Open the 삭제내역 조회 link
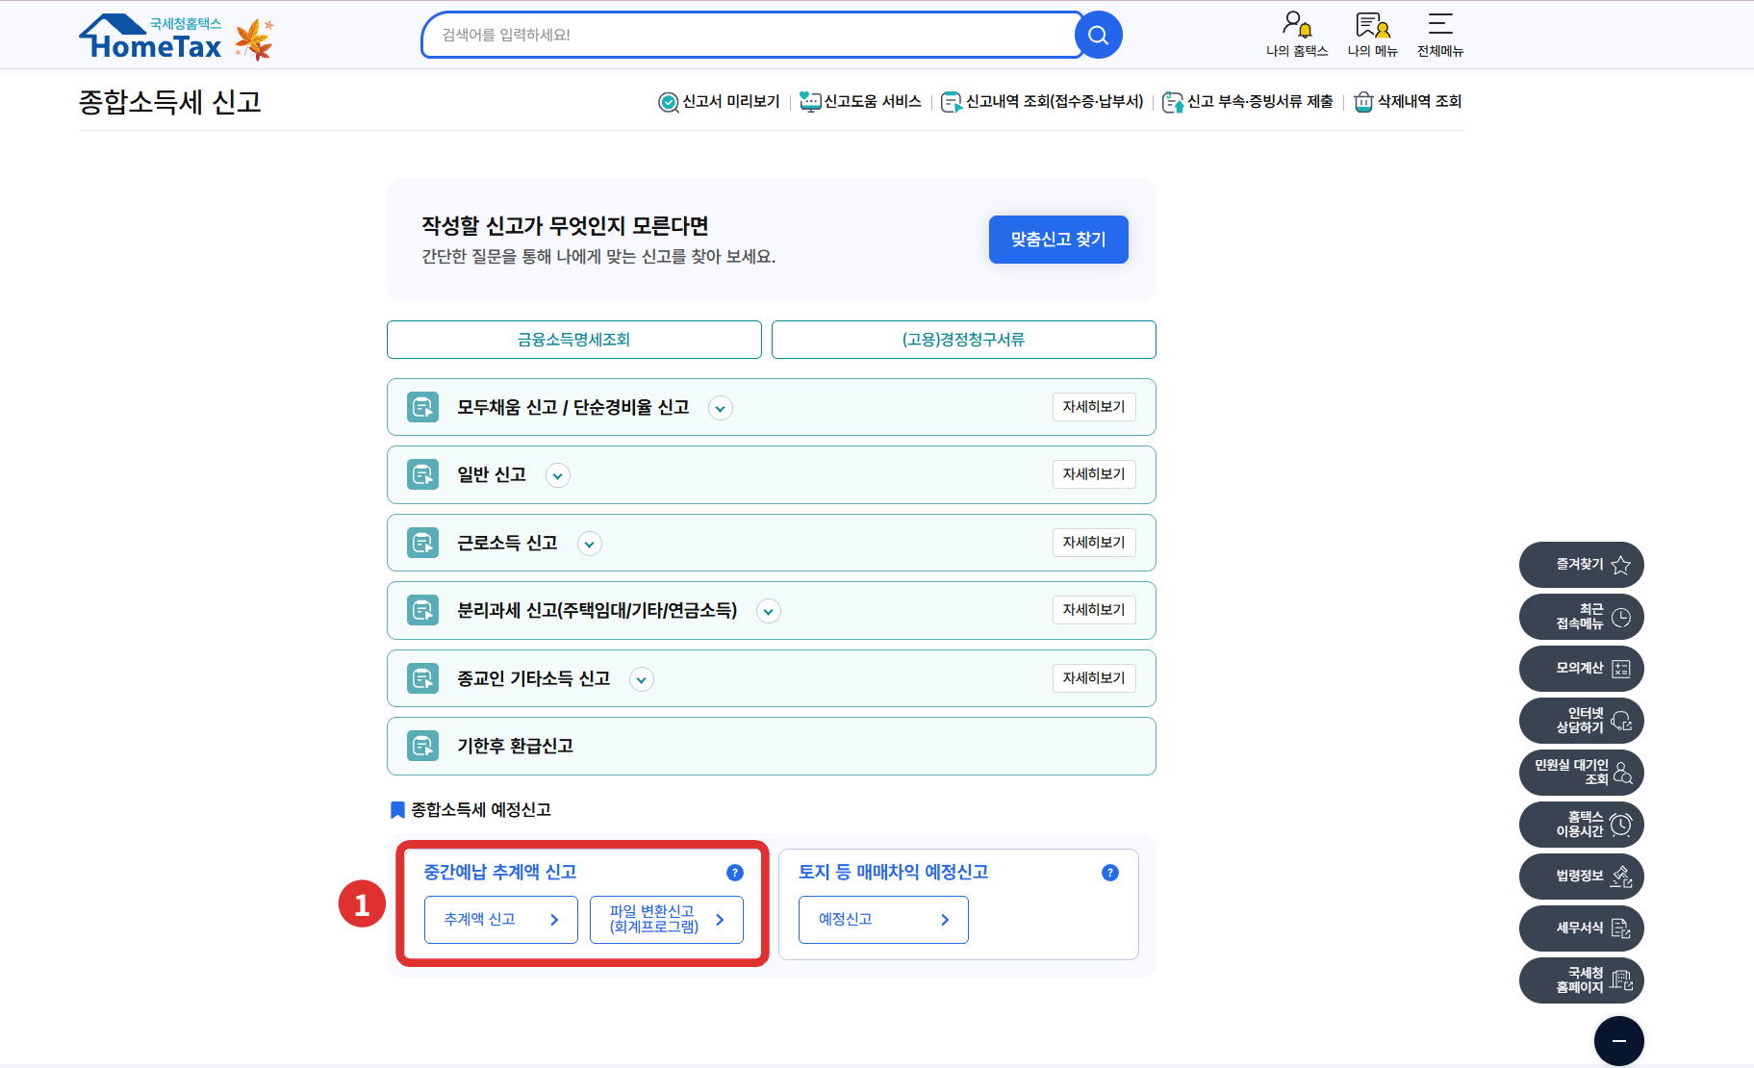Image resolution: width=1754 pixels, height=1068 pixels. click(x=1408, y=102)
